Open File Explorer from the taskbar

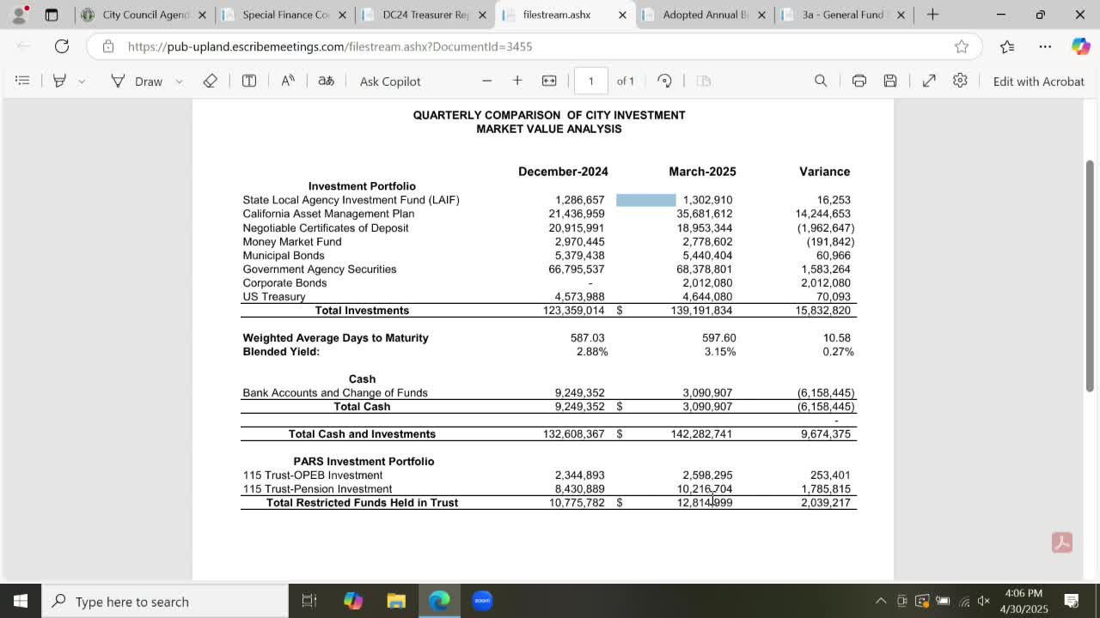coord(396,601)
